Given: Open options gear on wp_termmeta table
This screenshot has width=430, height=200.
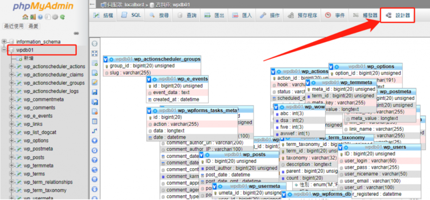Looking at the screenshot, I should 314,82.
